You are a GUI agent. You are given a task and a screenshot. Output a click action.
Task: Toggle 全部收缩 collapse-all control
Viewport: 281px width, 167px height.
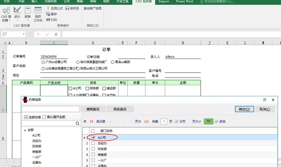[26, 117]
